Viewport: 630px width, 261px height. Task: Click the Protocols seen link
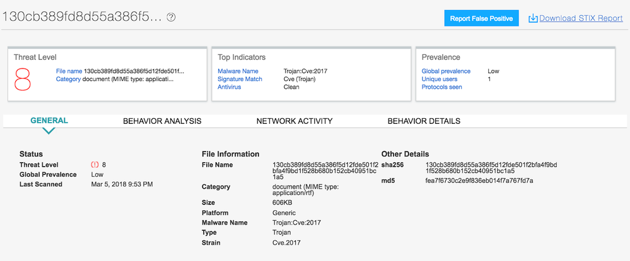(441, 87)
